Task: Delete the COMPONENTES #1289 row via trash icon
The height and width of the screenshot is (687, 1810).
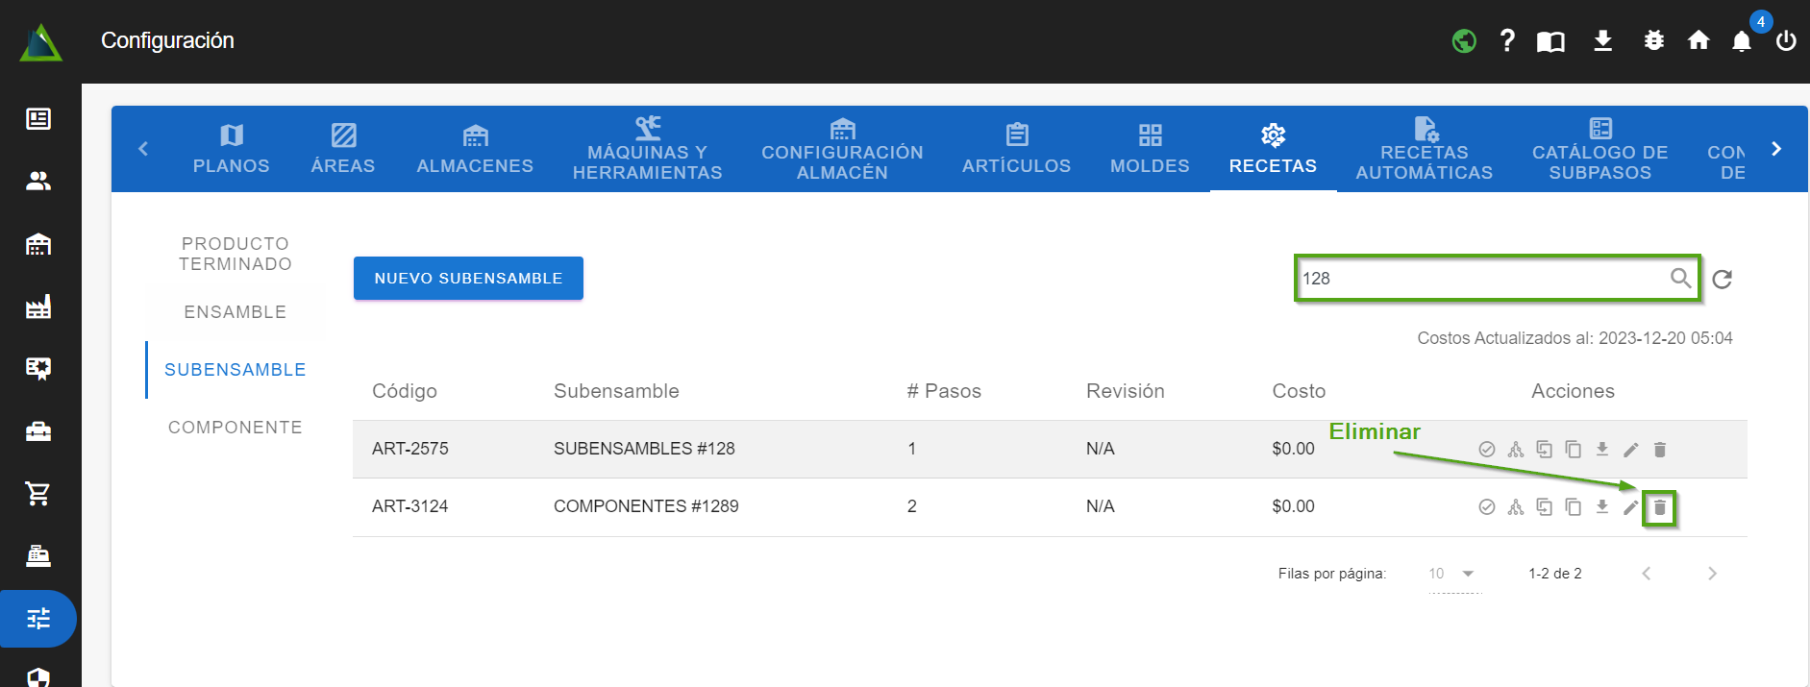Action: [1659, 507]
